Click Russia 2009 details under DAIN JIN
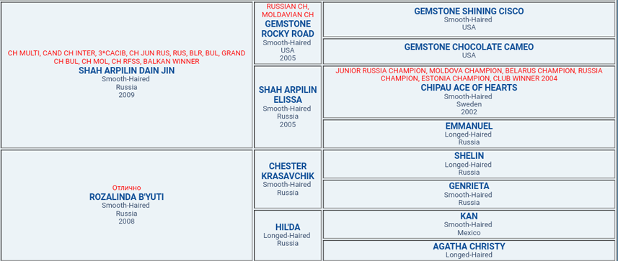Screen dimensions: 618x261 coord(126,91)
